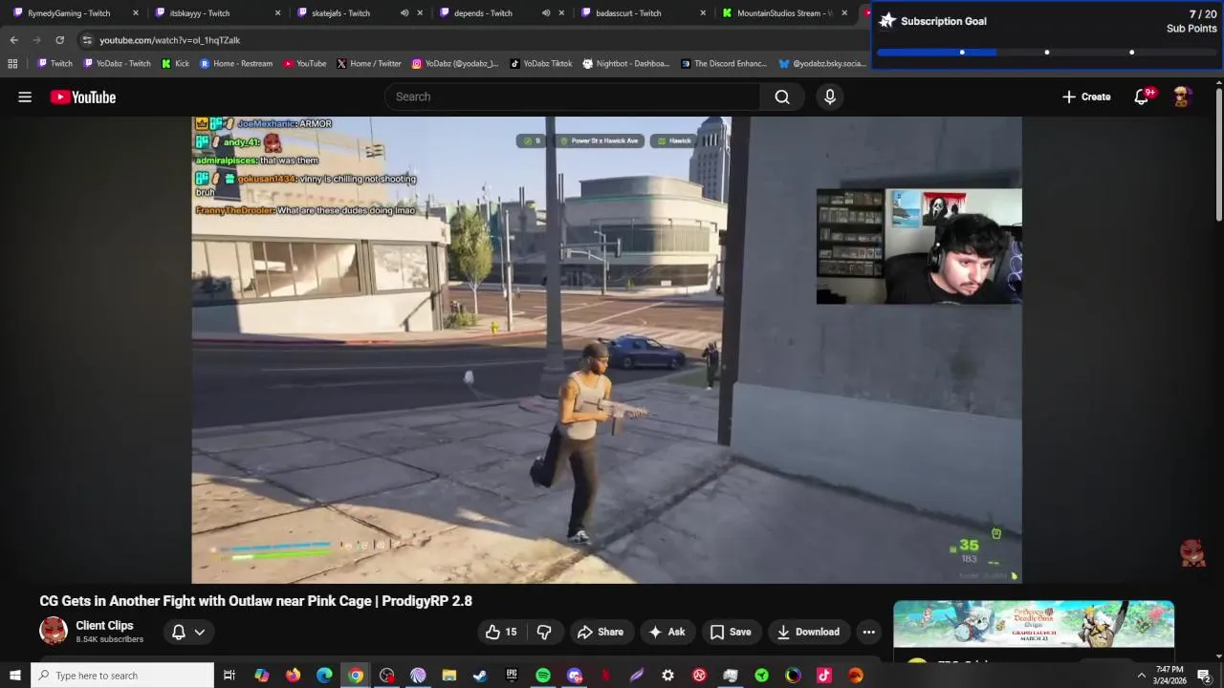Reload the page
This screenshot has width=1224, height=688.
pyautogui.click(x=59, y=40)
